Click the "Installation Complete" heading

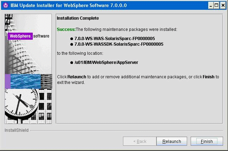78,18
